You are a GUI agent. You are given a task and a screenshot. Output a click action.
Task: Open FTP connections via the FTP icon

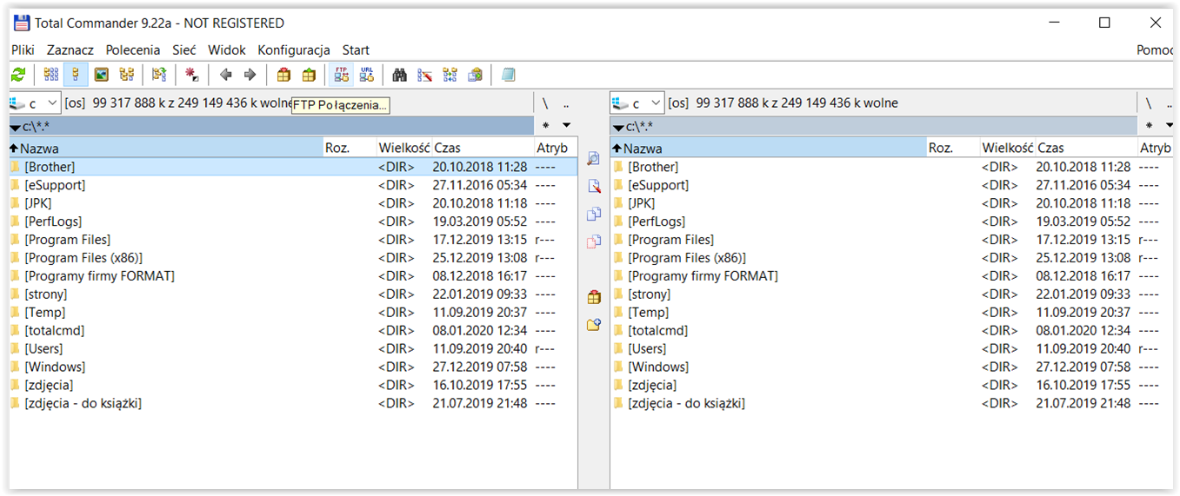tap(341, 76)
